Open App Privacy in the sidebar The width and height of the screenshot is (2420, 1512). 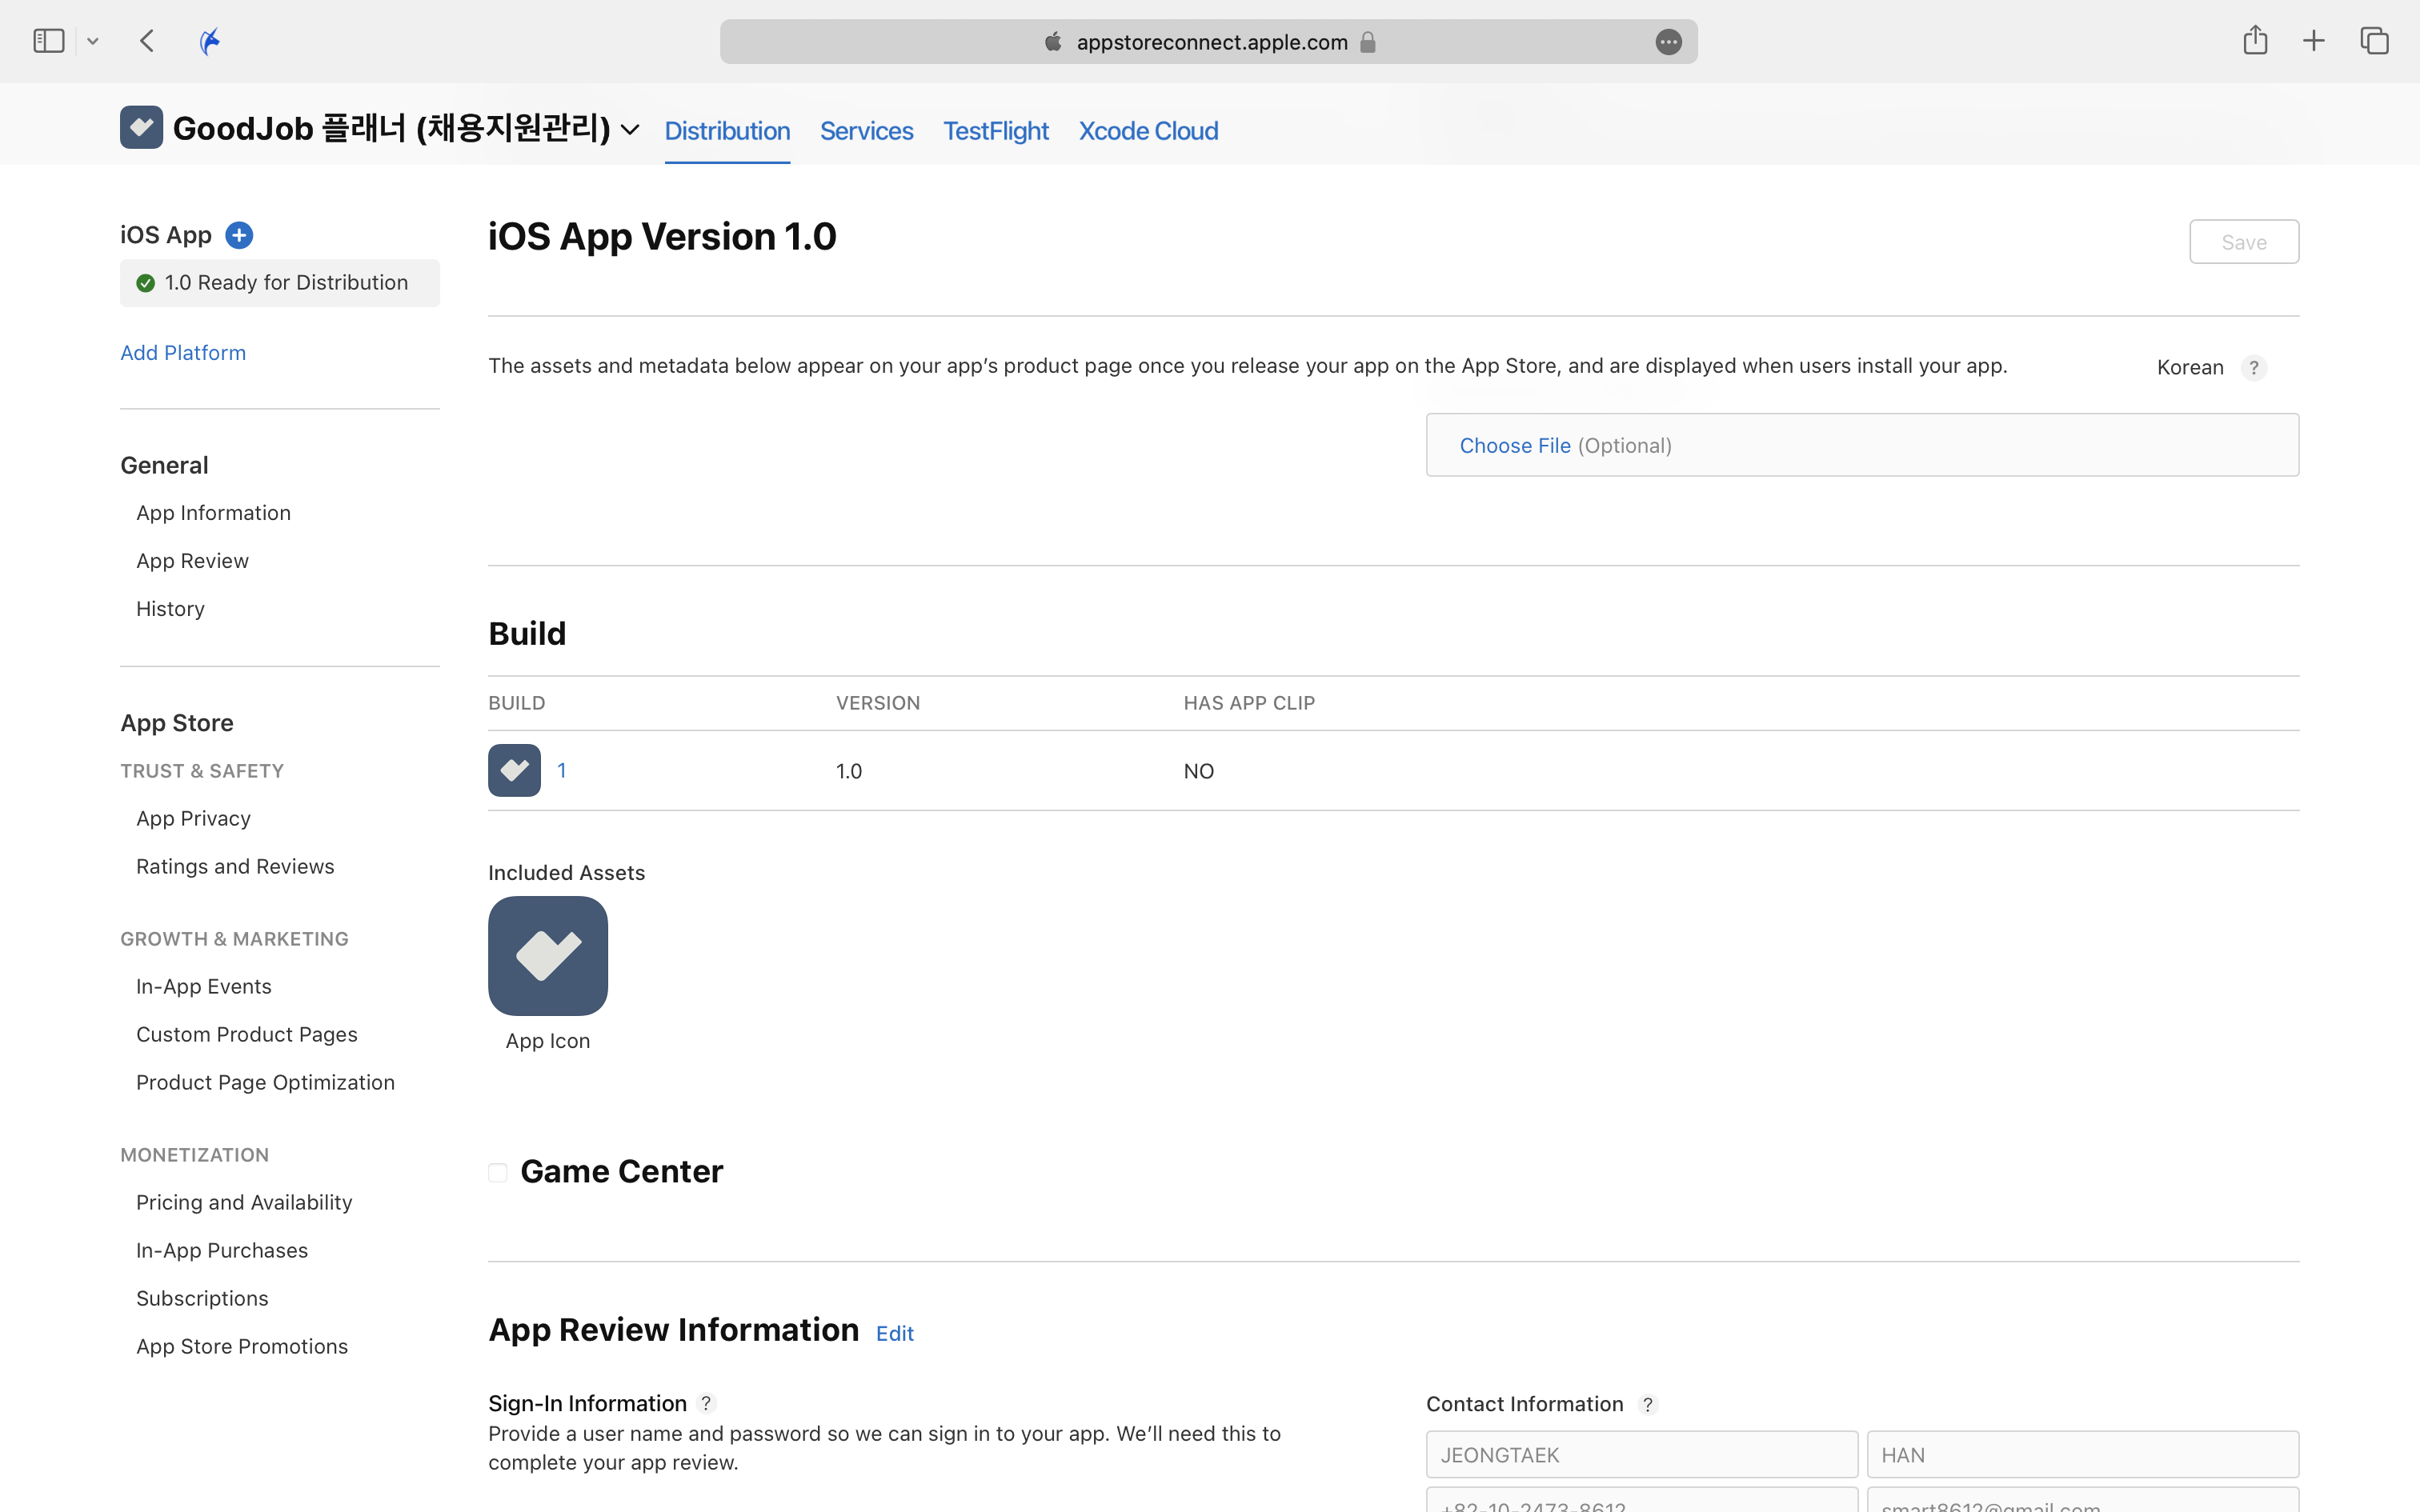[193, 818]
